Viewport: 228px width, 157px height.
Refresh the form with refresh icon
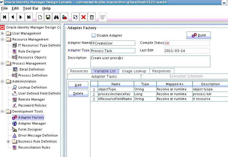tap(75, 17)
